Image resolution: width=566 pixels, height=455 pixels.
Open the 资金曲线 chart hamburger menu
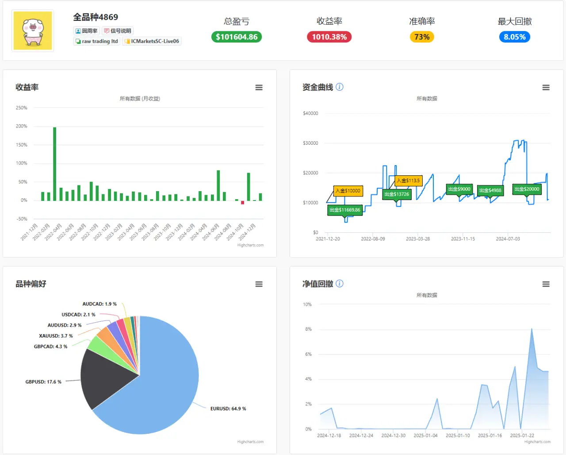click(x=546, y=88)
